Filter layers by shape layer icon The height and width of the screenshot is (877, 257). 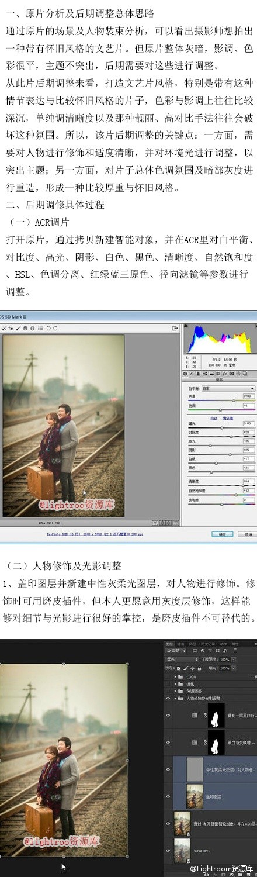point(217,651)
